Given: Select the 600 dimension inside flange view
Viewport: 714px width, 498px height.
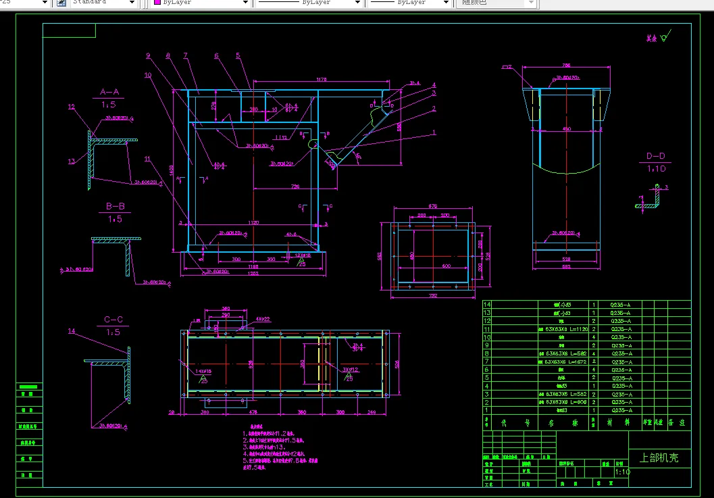Looking at the screenshot, I should coord(447,266).
